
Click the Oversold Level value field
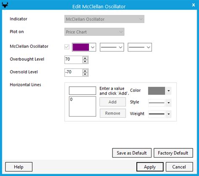tap(73, 72)
